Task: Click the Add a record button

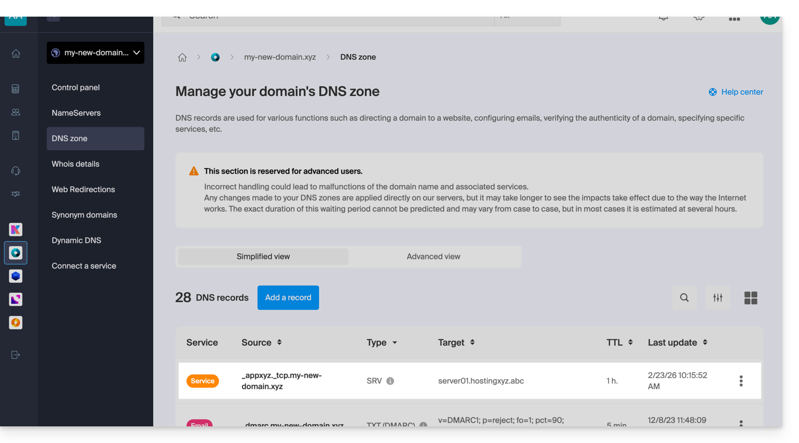Action: coord(288,298)
